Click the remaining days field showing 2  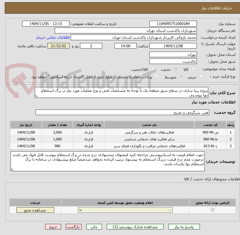[x=91, y=46]
